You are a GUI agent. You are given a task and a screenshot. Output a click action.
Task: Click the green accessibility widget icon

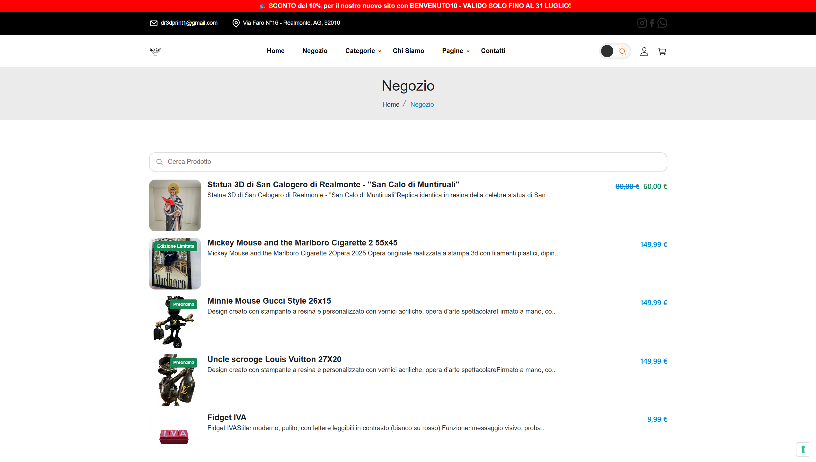tap(803, 449)
